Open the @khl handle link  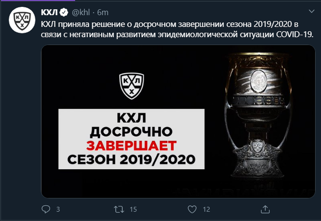point(81,12)
